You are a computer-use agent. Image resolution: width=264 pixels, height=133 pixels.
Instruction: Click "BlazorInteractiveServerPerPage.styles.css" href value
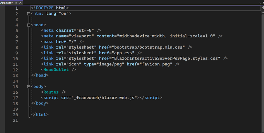coord(166,58)
